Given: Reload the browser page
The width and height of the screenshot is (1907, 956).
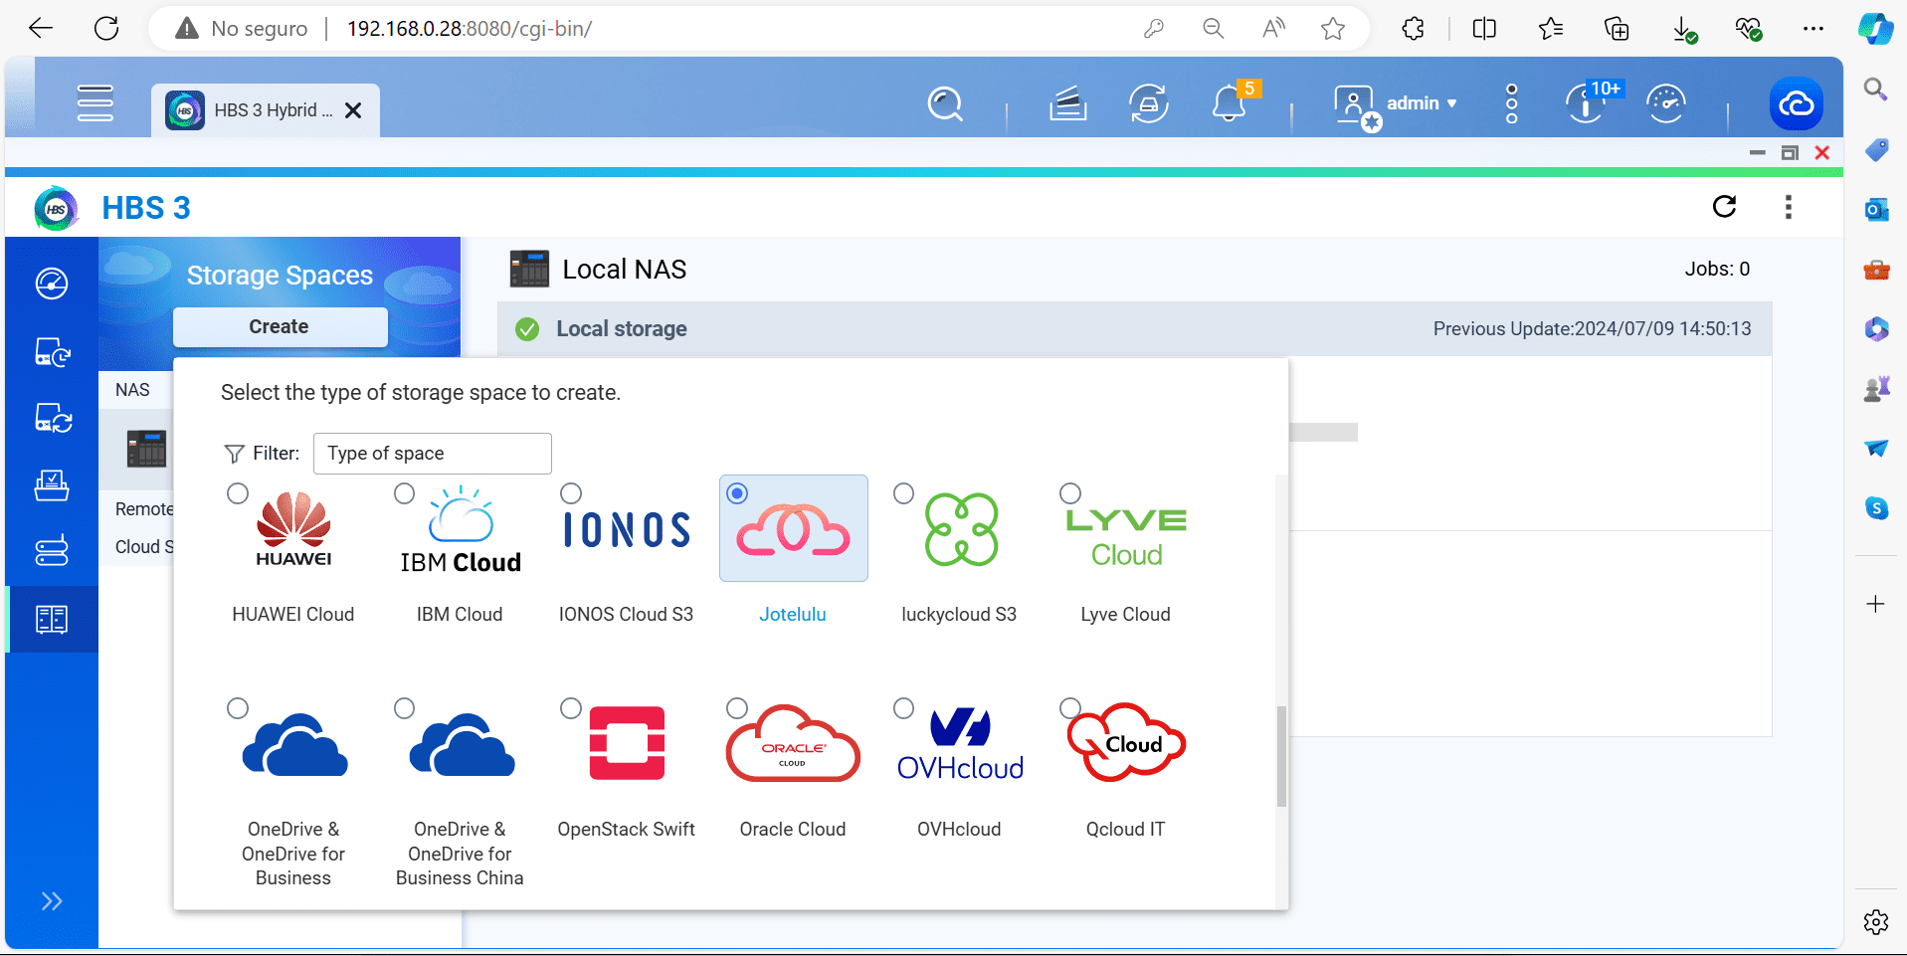Looking at the screenshot, I should tap(106, 29).
